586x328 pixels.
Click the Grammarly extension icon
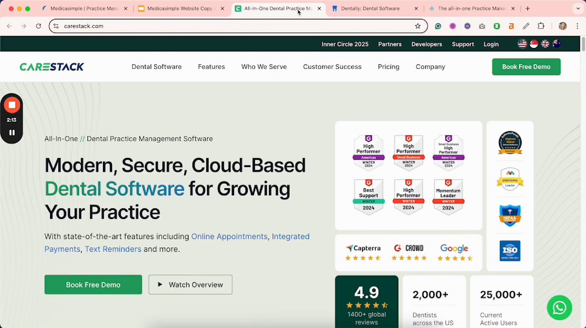pyautogui.click(x=438, y=26)
